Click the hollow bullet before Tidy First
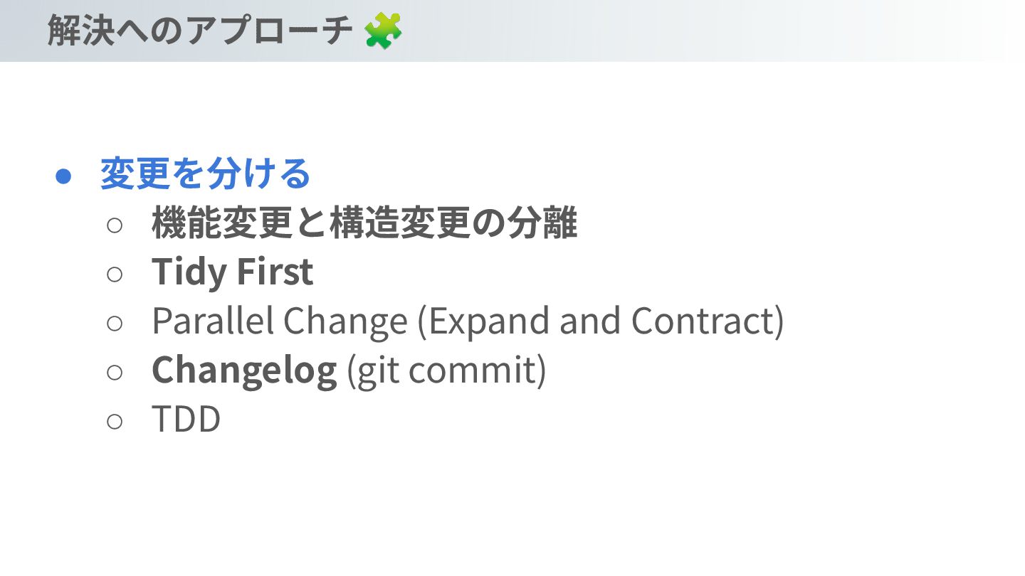The height and width of the screenshot is (576, 1025). tap(115, 274)
